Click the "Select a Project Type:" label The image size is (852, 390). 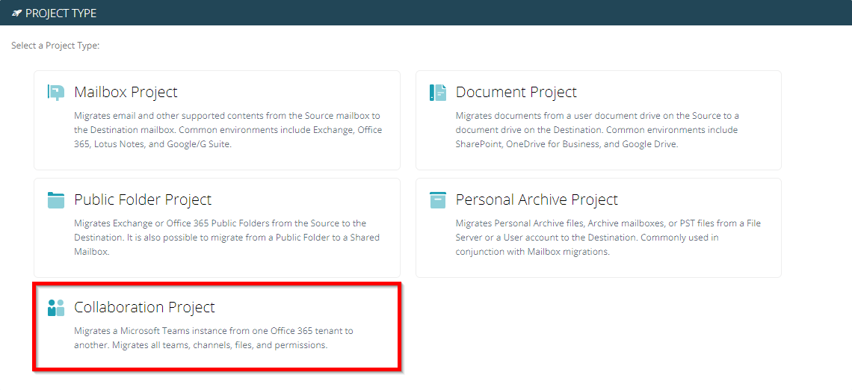pos(55,46)
